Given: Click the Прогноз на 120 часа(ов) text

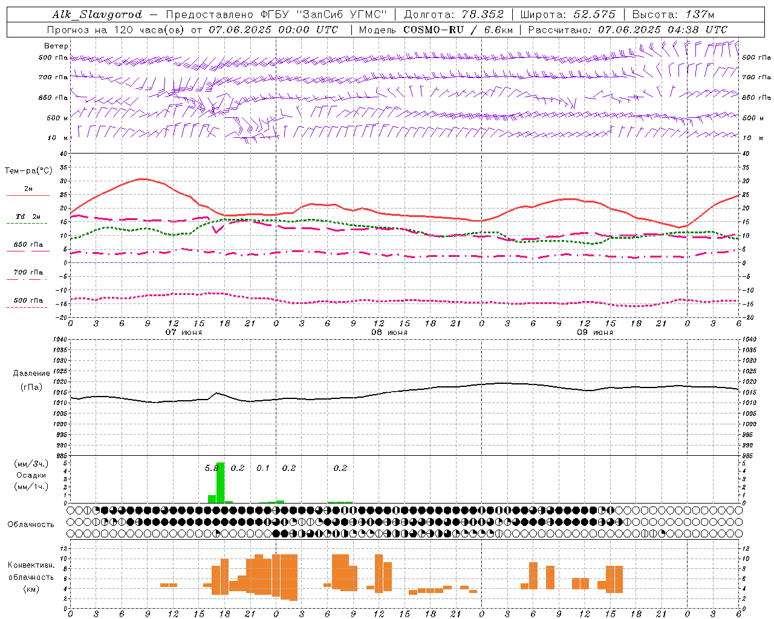Looking at the screenshot, I should click(x=117, y=30).
